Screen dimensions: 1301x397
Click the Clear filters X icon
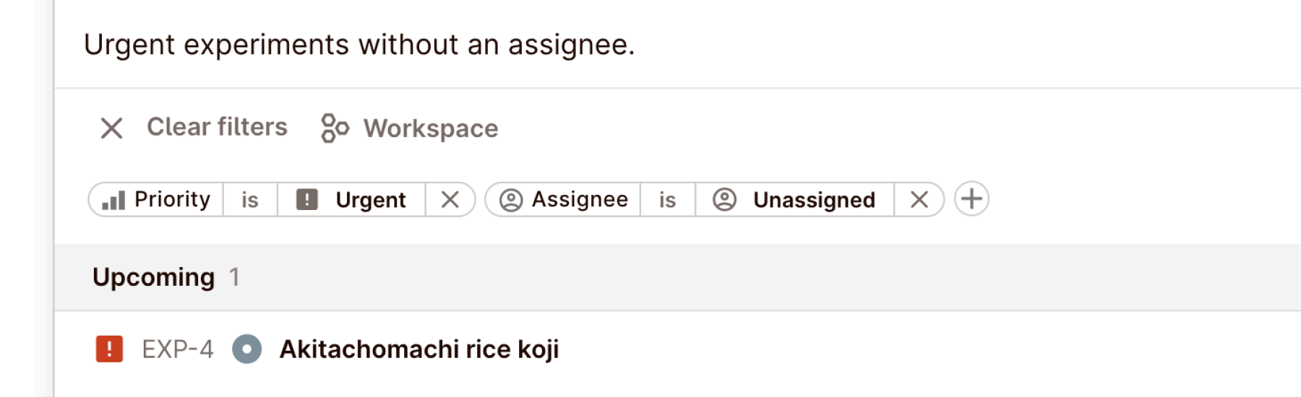click(111, 128)
